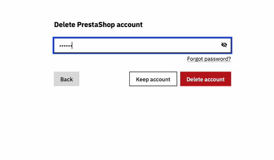
Task: Choose the Keep account button
Action: click(153, 79)
